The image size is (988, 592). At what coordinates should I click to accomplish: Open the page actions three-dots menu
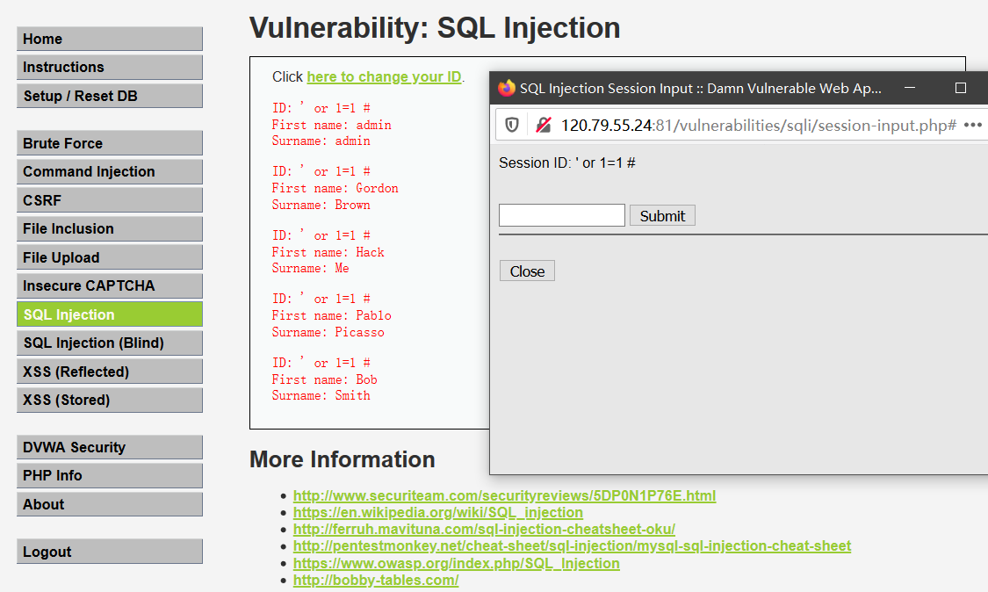pos(972,126)
